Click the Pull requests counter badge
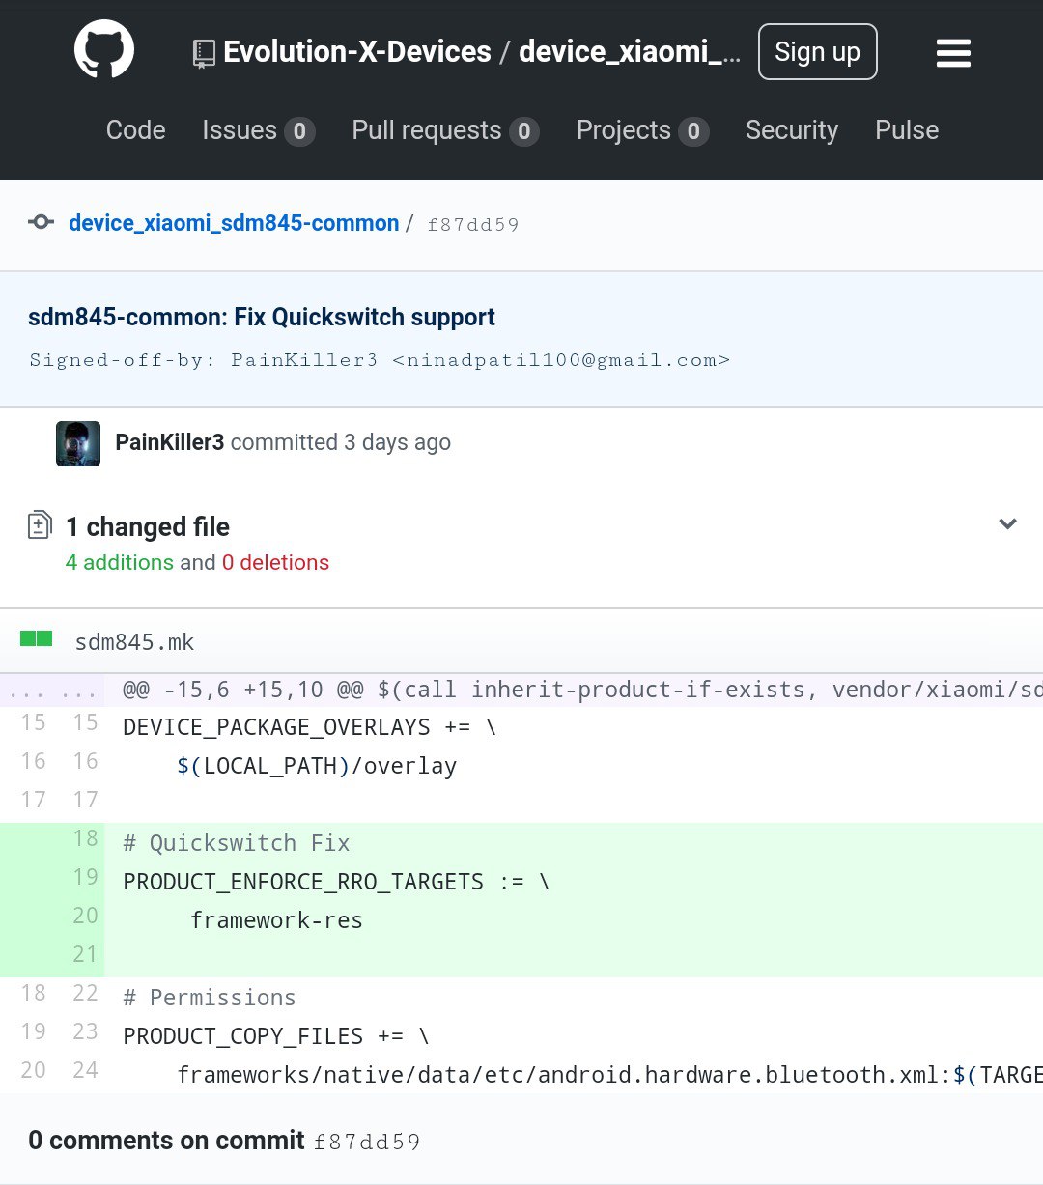Screen dimensions: 1043x1185 (524, 131)
